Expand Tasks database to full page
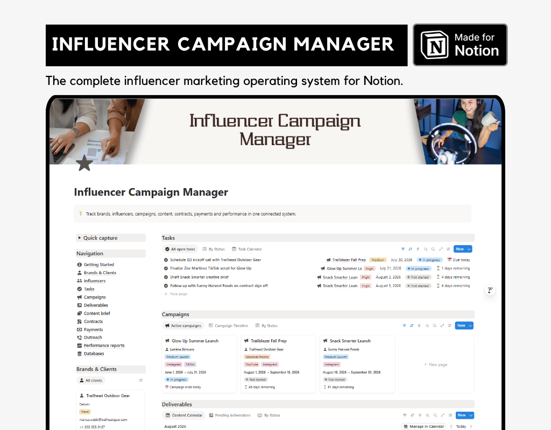 441,249
